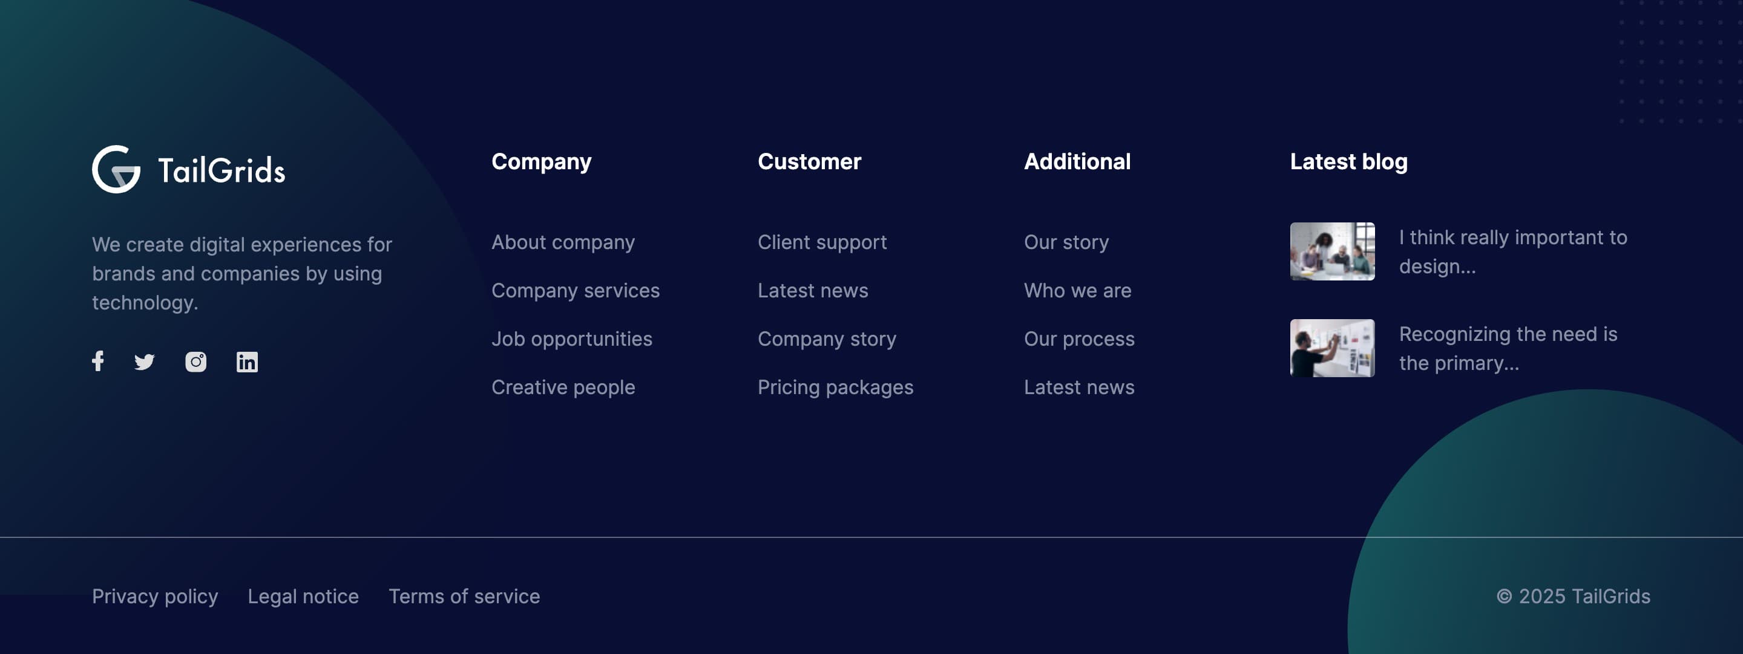Click the LinkedIn social media icon

(246, 361)
